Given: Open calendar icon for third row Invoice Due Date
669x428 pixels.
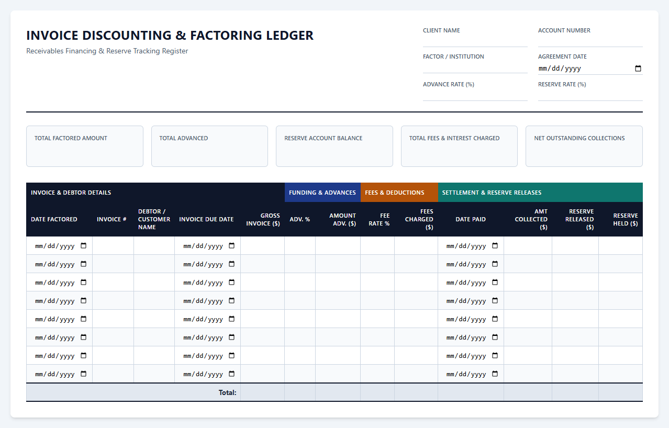Looking at the screenshot, I should (232, 282).
